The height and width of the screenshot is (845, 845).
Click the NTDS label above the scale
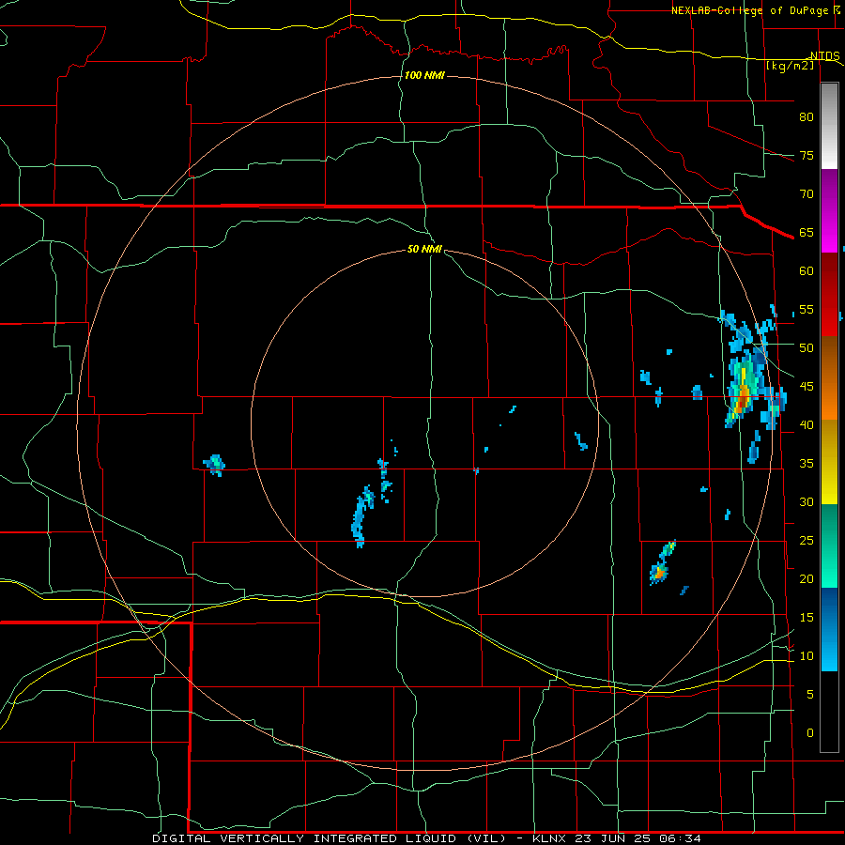coord(825,56)
